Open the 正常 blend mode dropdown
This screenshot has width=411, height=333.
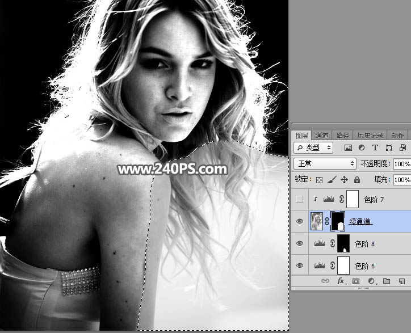(x=325, y=164)
